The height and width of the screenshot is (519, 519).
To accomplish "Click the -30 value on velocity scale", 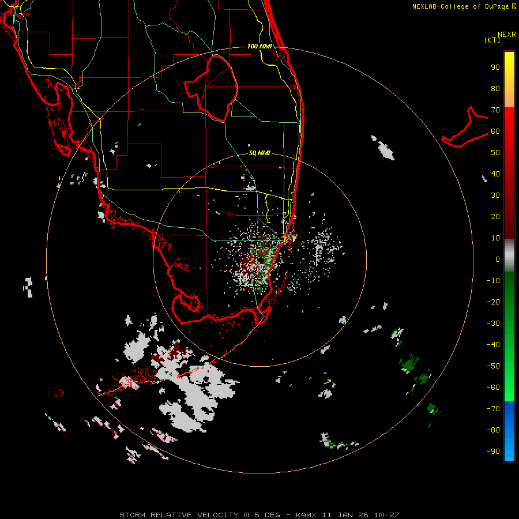I will (493, 324).
